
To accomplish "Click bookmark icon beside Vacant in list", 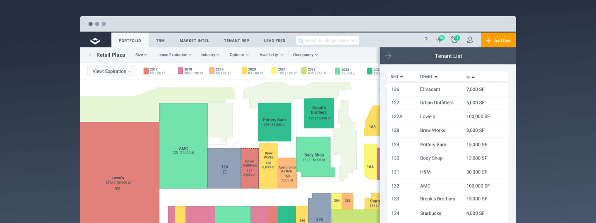I will click(422, 89).
